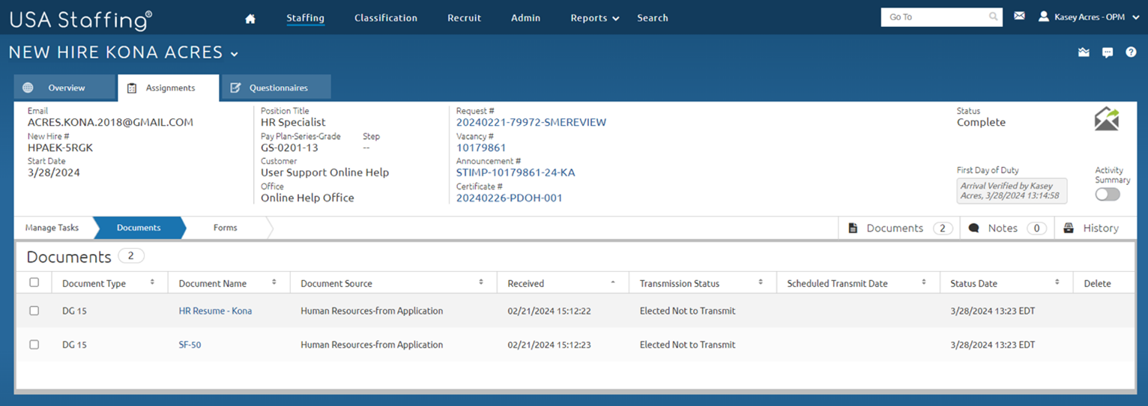Switch to the Questionnaires tab

pyautogui.click(x=277, y=88)
